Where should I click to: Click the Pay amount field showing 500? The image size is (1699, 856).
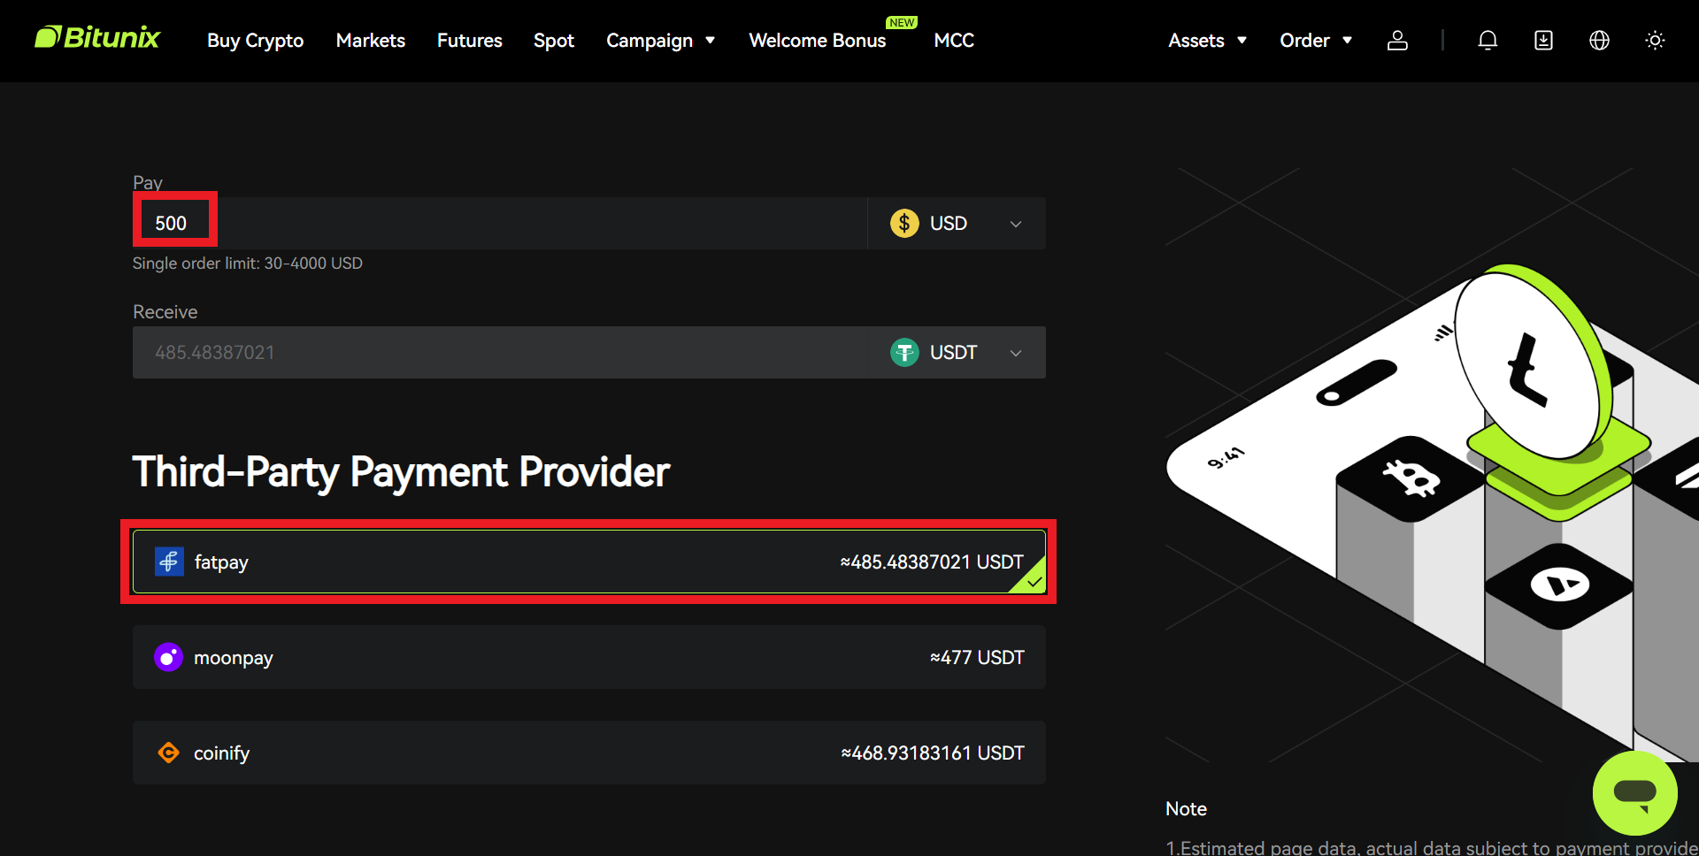tap(500, 224)
